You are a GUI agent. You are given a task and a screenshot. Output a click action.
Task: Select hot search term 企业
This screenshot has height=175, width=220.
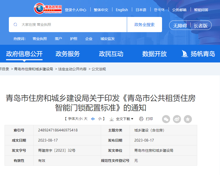tap(89, 39)
